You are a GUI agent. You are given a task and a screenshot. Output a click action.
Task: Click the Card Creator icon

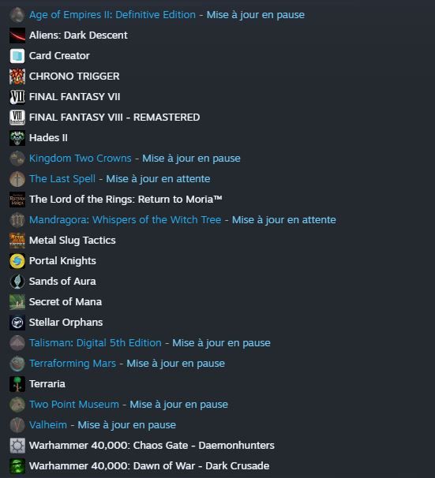(x=17, y=56)
